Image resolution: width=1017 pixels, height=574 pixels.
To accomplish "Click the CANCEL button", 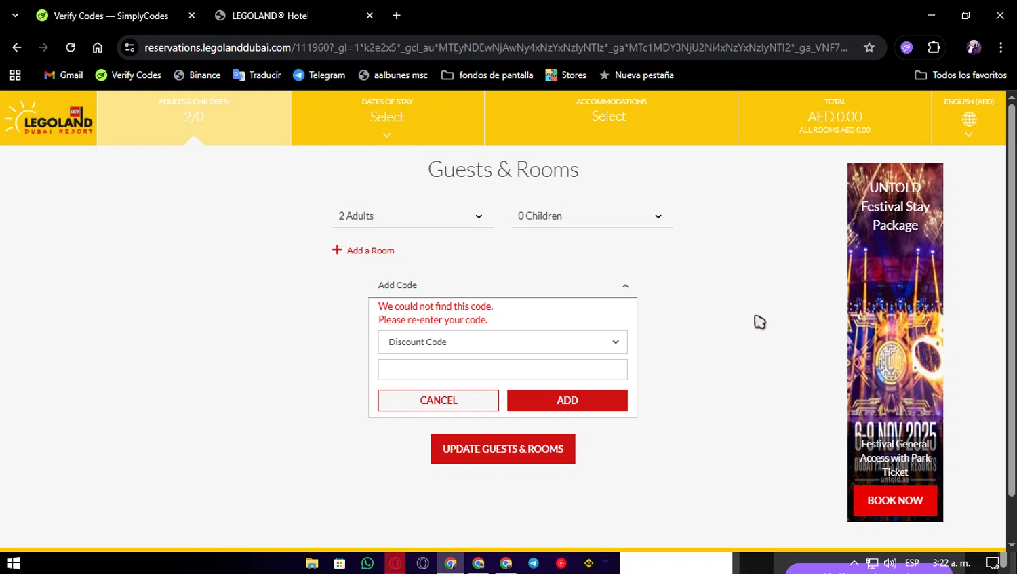I will pyautogui.click(x=438, y=401).
